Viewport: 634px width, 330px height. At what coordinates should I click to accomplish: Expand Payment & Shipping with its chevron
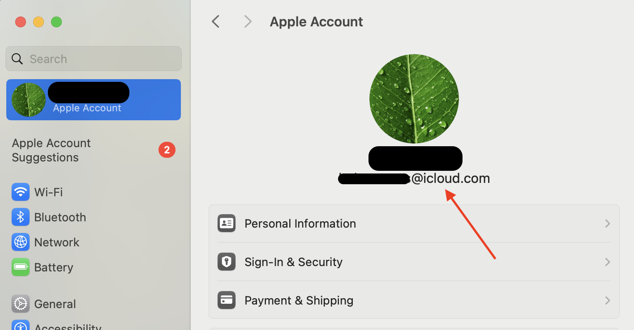pos(608,300)
